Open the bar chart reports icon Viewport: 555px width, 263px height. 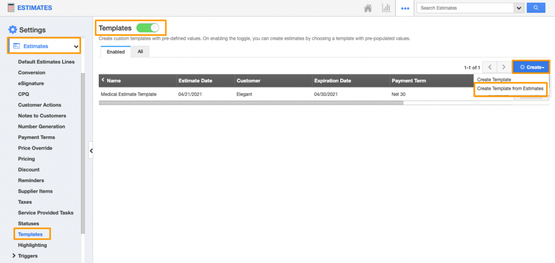tap(385, 8)
